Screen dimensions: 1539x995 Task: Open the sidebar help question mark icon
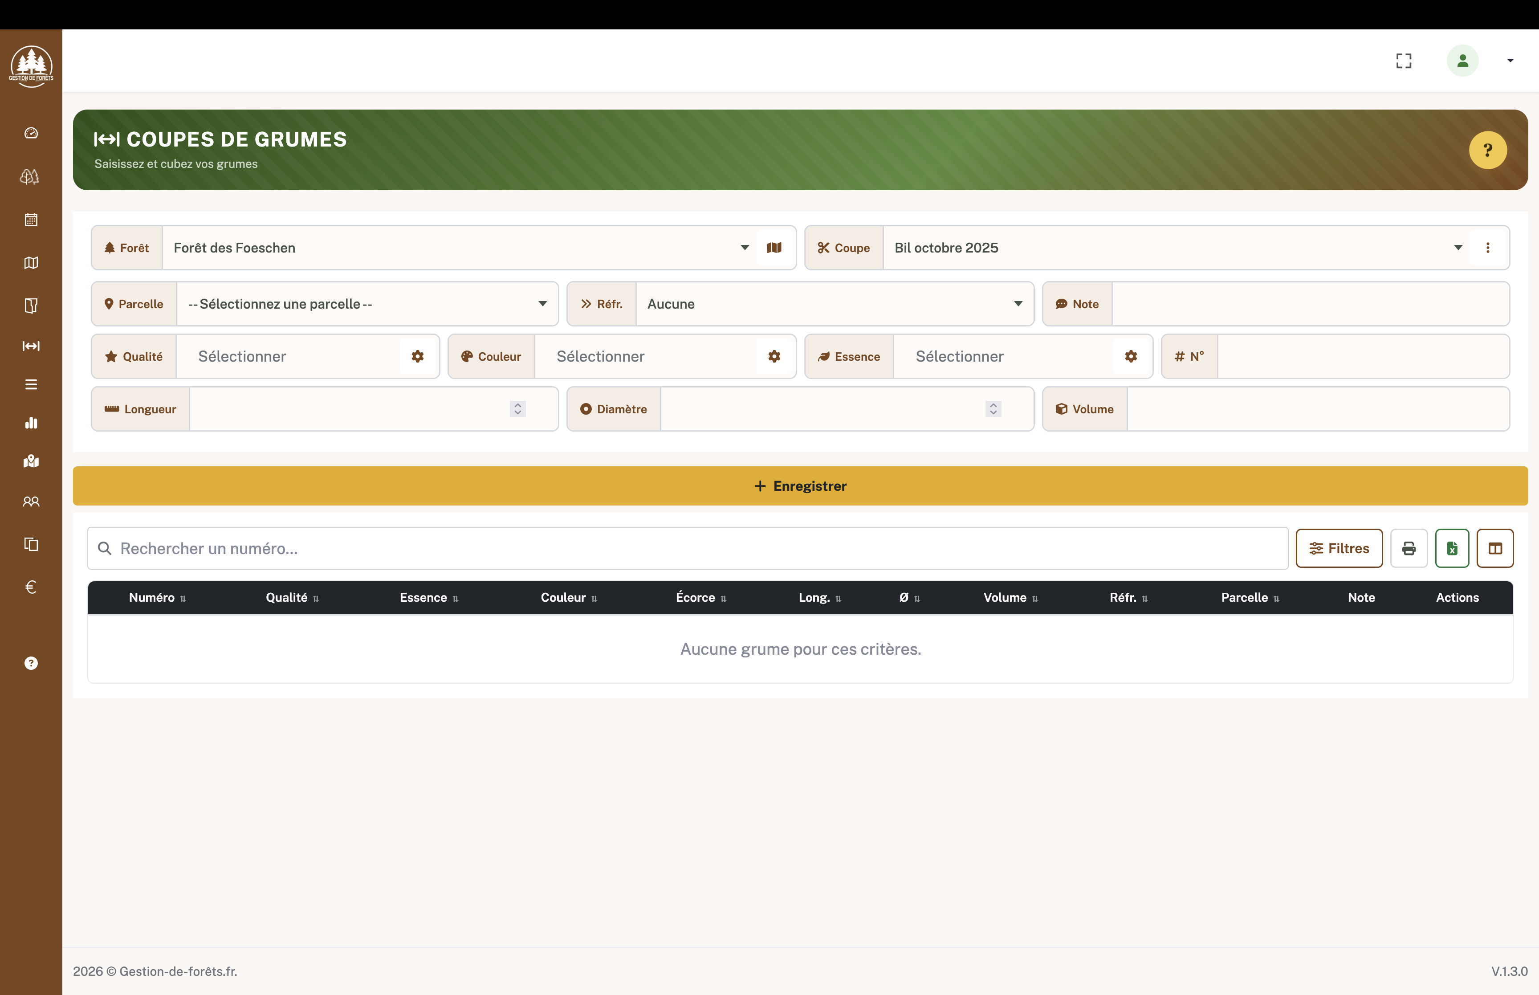pos(31,664)
